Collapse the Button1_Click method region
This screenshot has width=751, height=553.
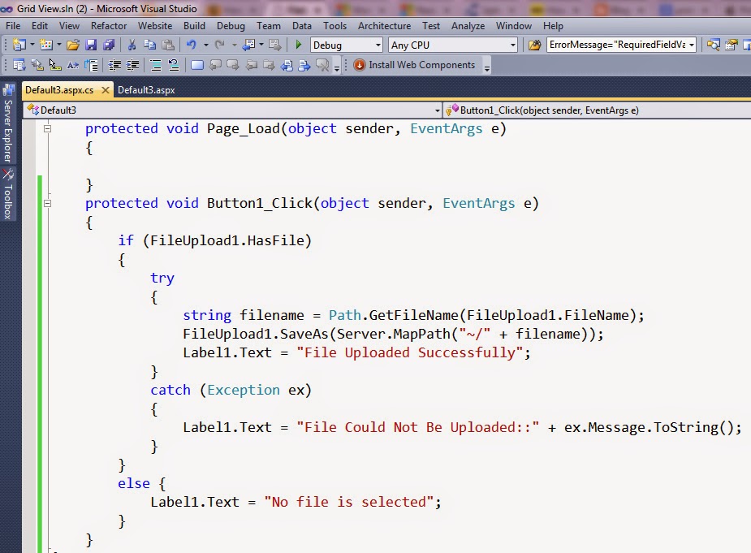click(49, 203)
